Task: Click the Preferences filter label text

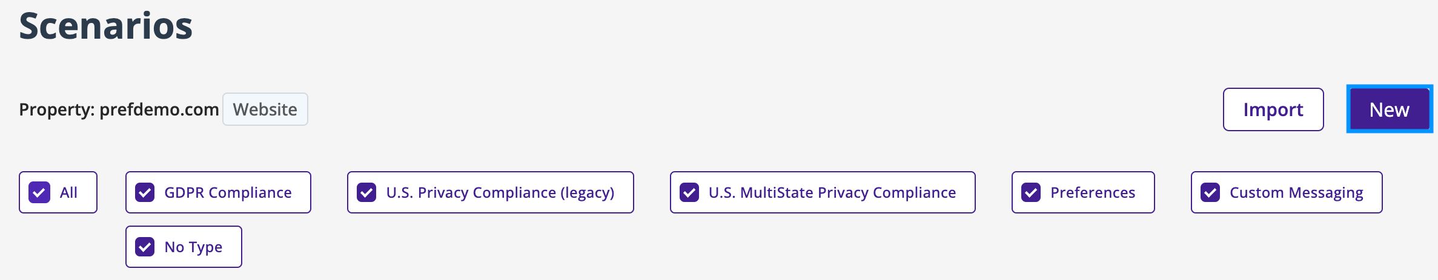Action: point(1093,192)
